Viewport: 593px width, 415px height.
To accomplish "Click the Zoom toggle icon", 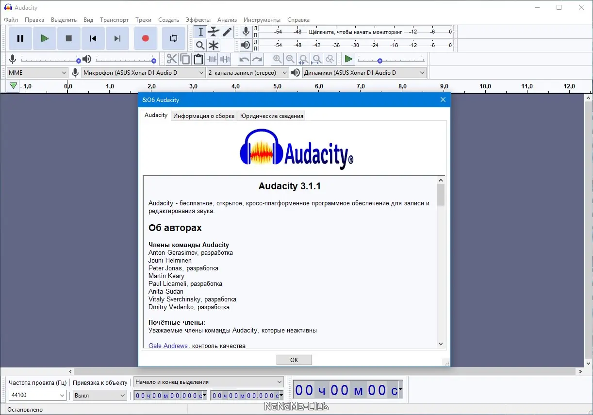I will [329, 59].
